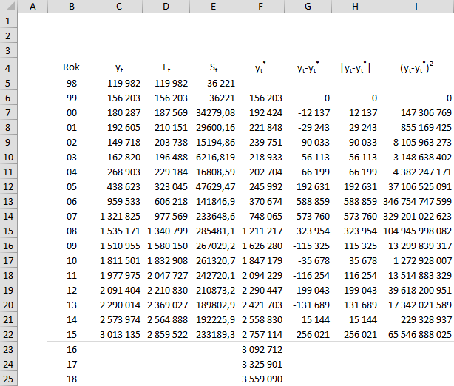Image resolution: width=454 pixels, height=386 pixels.
Task: Select cell with value 3 559 090
Action: click(262, 379)
